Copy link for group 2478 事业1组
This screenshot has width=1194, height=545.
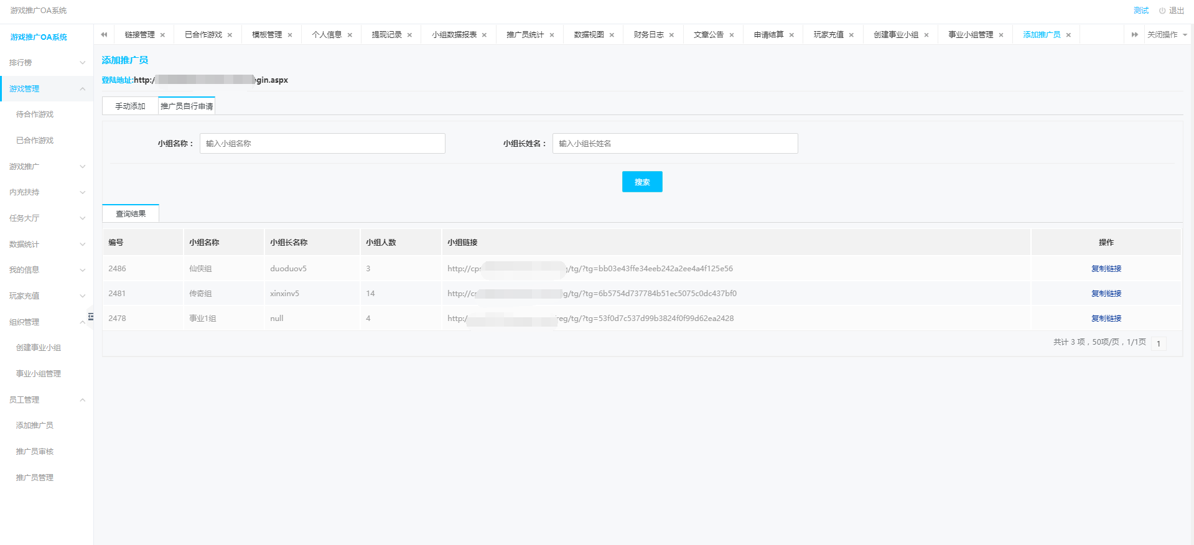coord(1106,319)
